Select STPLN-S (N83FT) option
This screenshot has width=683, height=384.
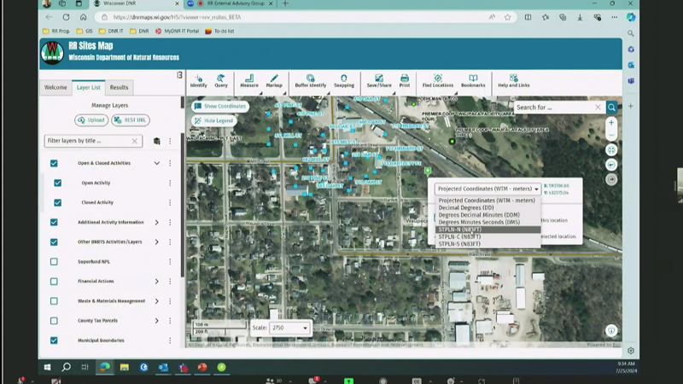click(487, 244)
